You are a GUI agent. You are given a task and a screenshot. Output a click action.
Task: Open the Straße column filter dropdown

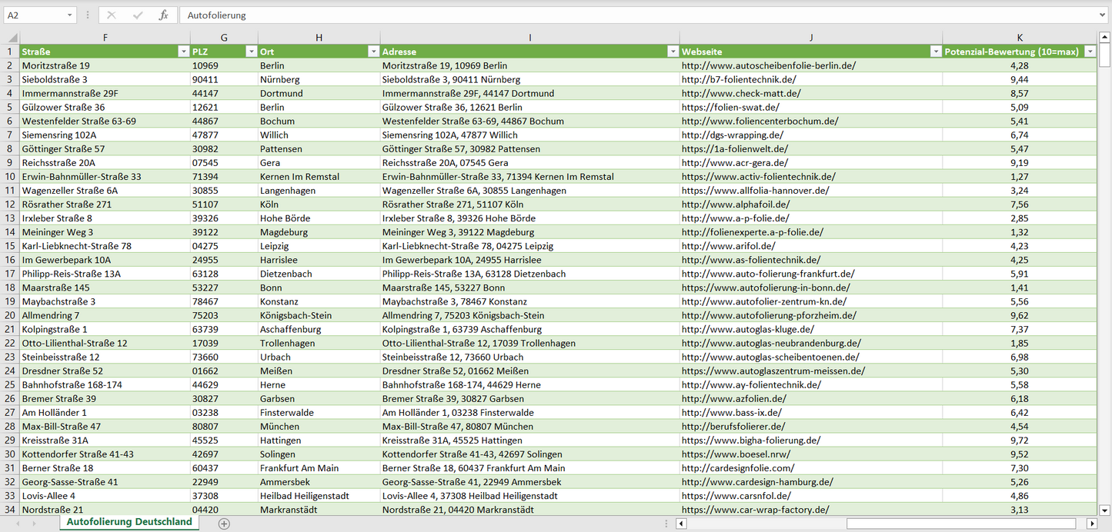click(183, 52)
